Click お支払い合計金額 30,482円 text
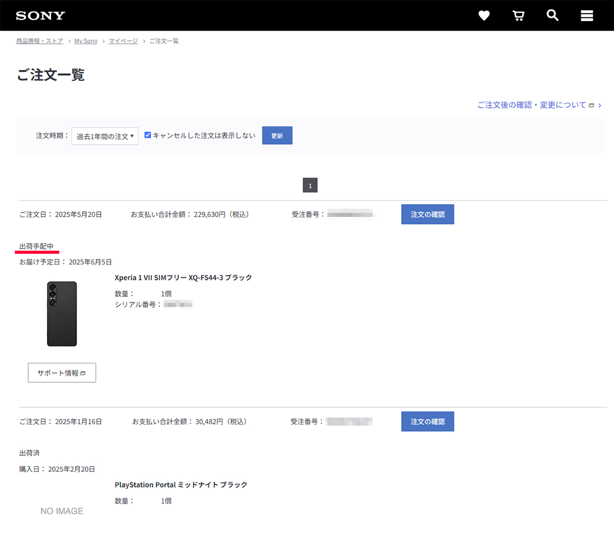The image size is (614, 550). tap(191, 422)
